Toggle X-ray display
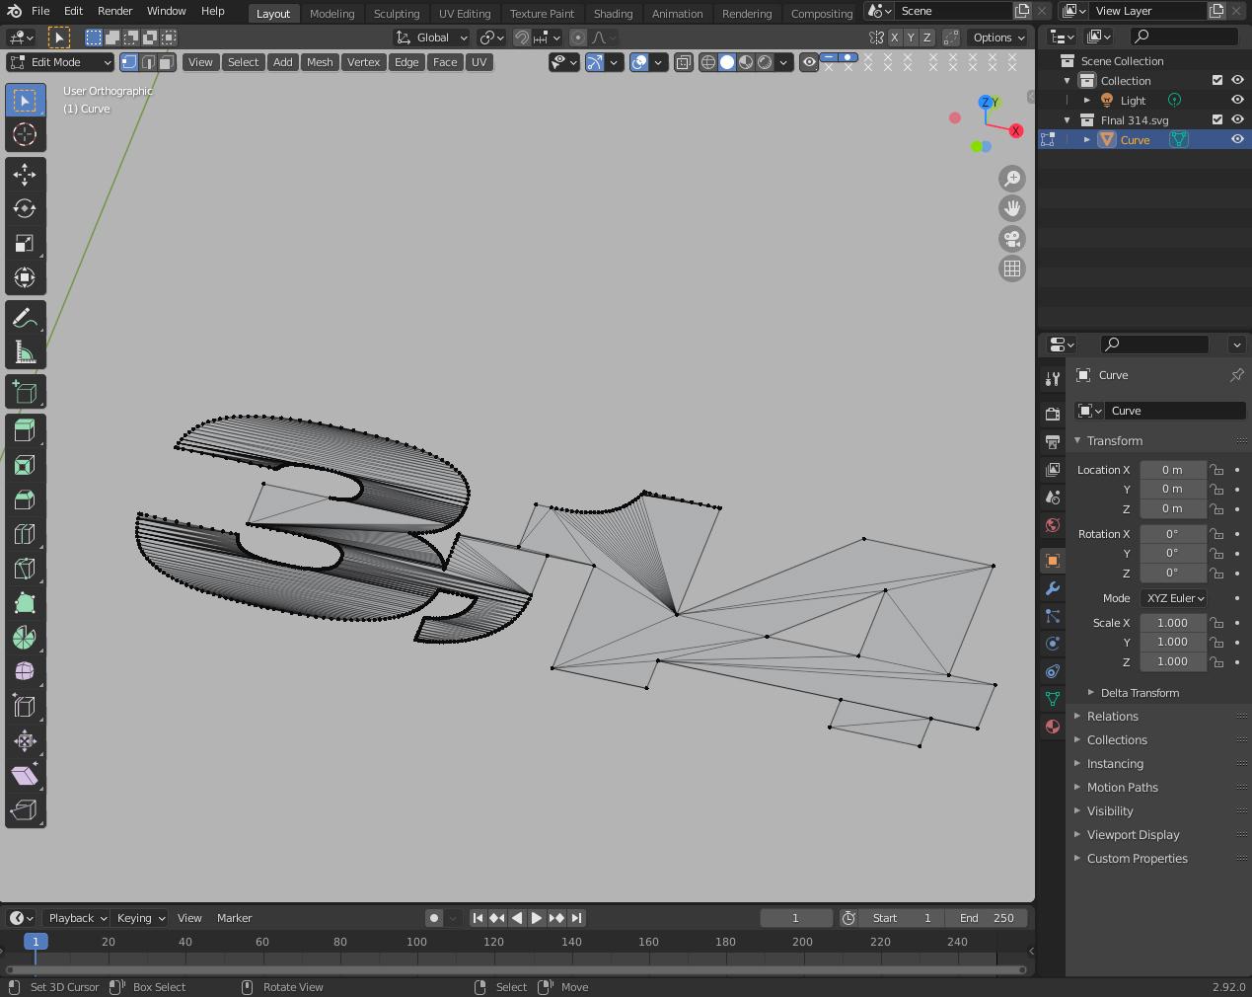The height and width of the screenshot is (997, 1252). (683, 62)
